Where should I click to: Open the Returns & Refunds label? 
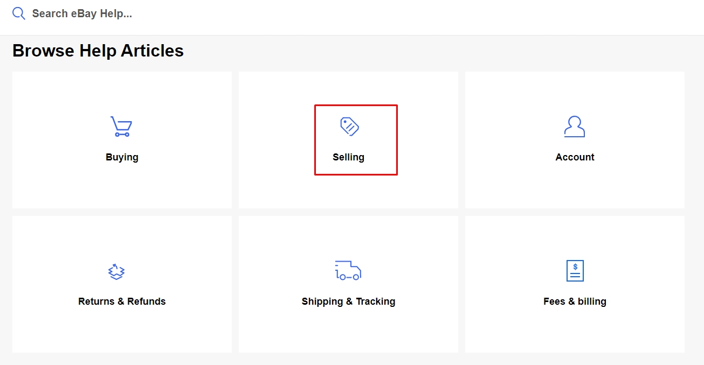122,301
